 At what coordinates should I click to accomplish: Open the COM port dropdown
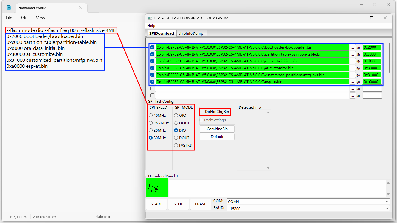(308, 202)
